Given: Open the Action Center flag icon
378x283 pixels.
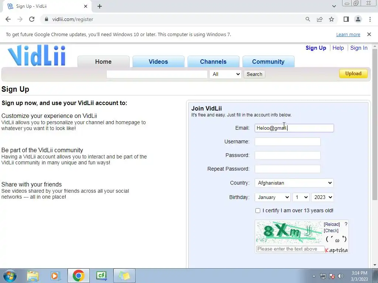Looking at the screenshot, I should click(332, 276).
